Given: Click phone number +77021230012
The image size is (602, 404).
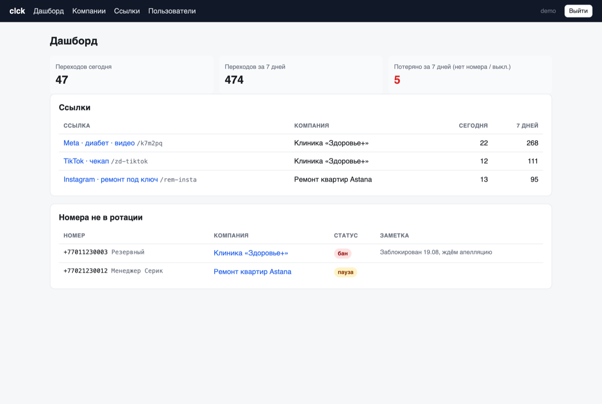Looking at the screenshot, I should [86, 271].
